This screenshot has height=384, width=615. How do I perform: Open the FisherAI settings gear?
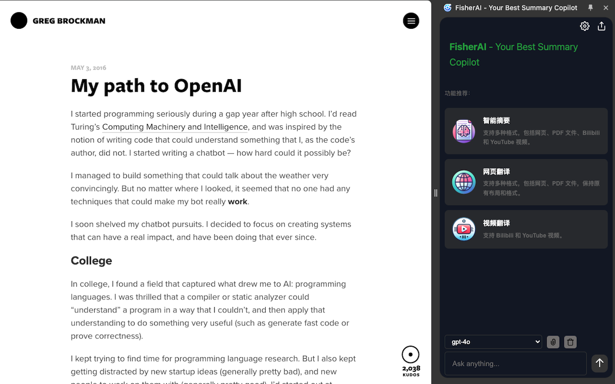click(x=585, y=26)
